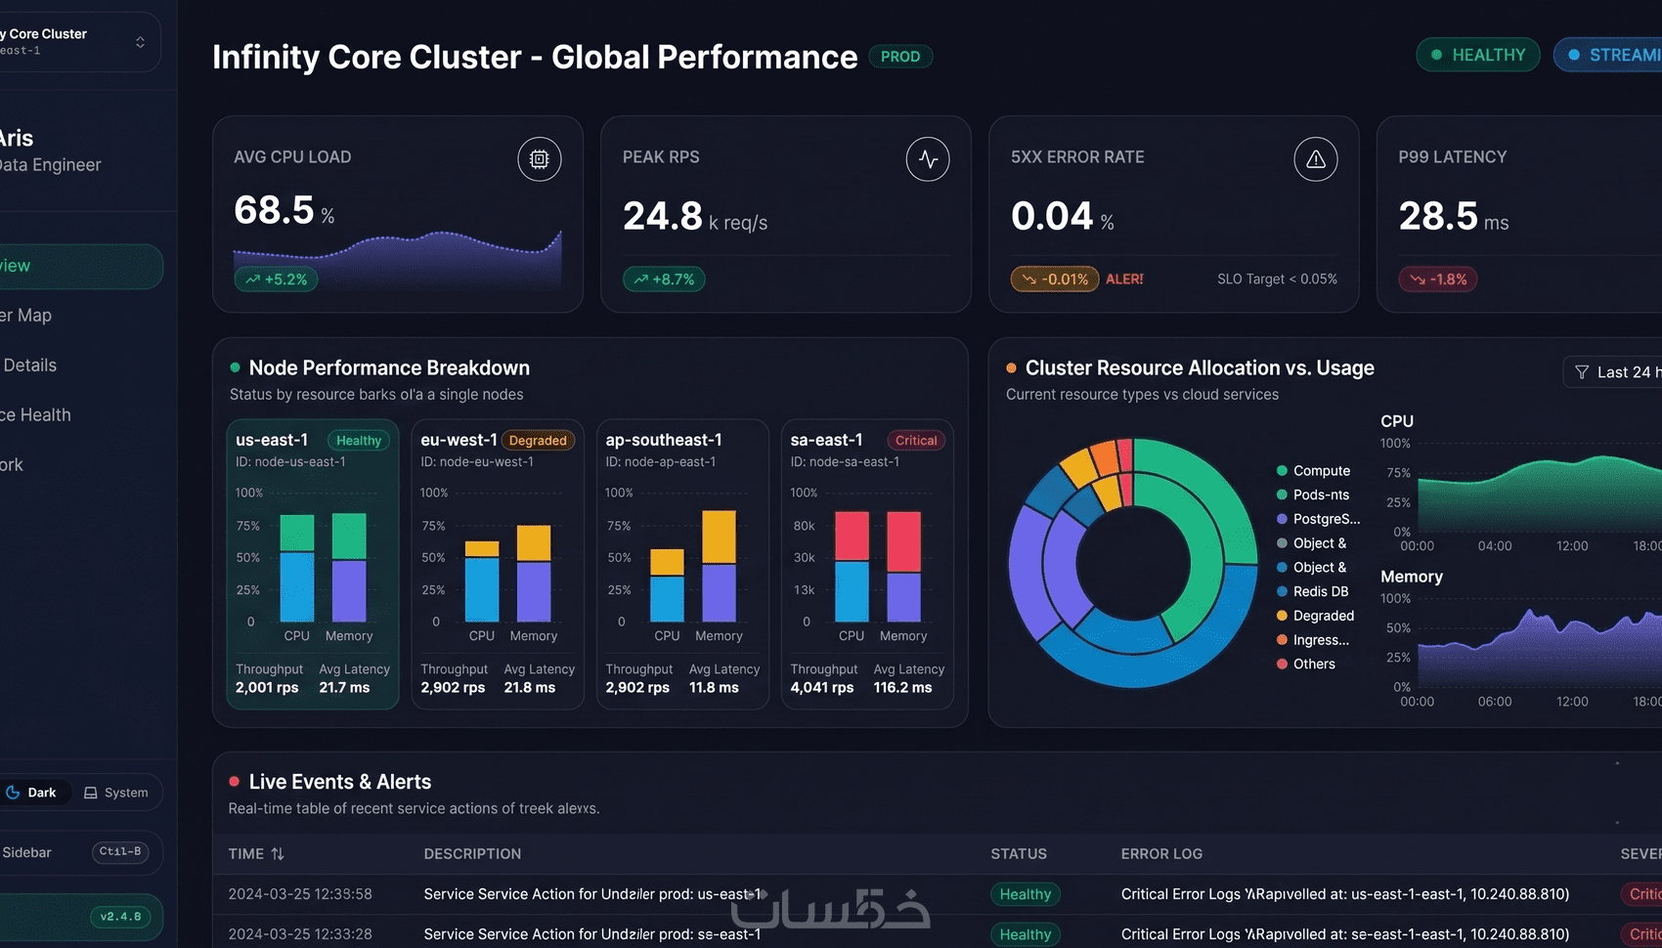The height and width of the screenshot is (948, 1662).
Task: Expand the Core Cluster selector chevrons
Action: 140,42
